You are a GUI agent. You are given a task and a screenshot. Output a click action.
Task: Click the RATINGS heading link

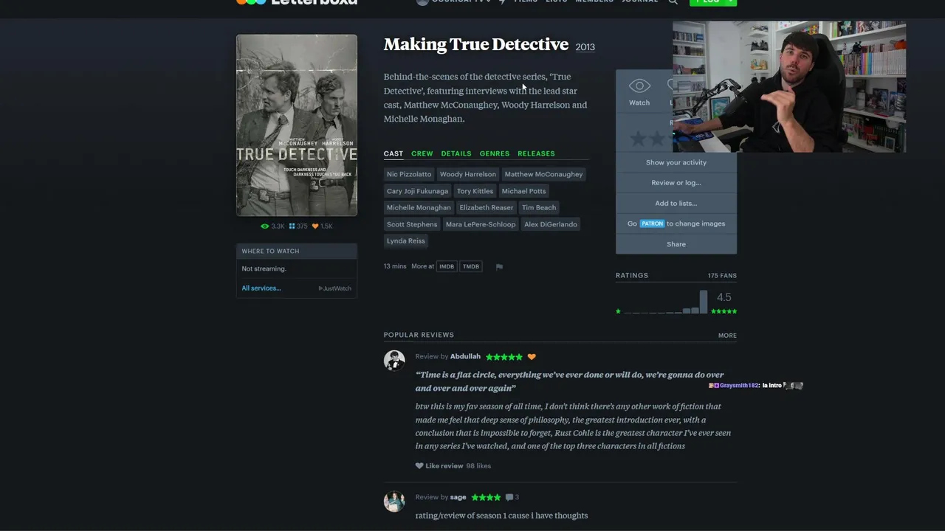click(x=632, y=276)
